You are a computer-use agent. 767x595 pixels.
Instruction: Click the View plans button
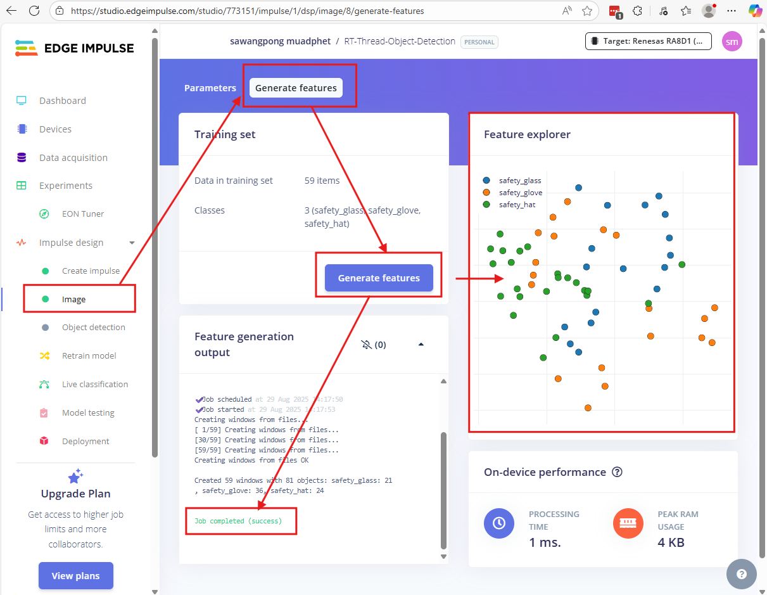click(76, 576)
